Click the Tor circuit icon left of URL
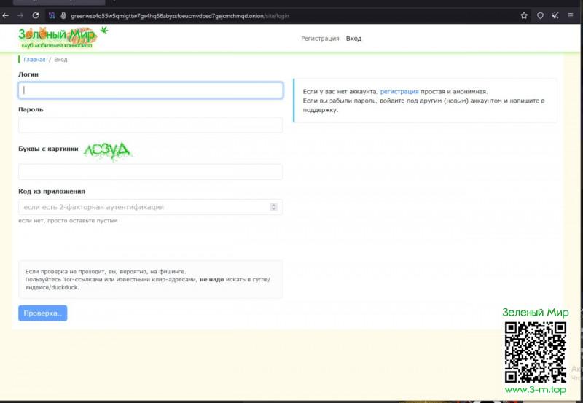Image resolution: width=583 pixels, height=403 pixels. coord(52,15)
